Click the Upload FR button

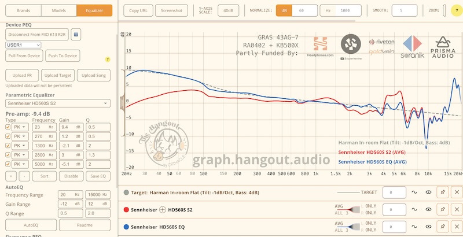click(22, 76)
